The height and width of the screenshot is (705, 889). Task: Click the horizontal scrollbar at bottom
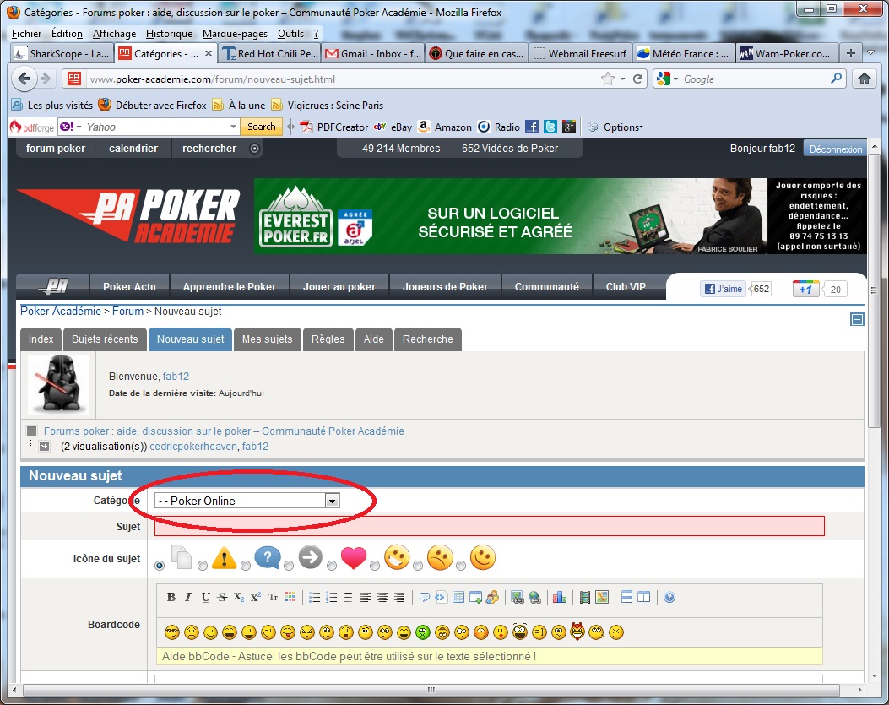coord(431,690)
